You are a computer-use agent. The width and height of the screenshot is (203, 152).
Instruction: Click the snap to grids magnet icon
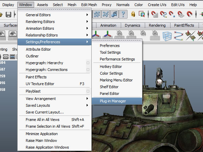[155, 14]
